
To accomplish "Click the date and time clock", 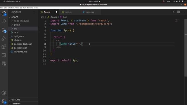I will pyautogui.click(x=93, y=1).
